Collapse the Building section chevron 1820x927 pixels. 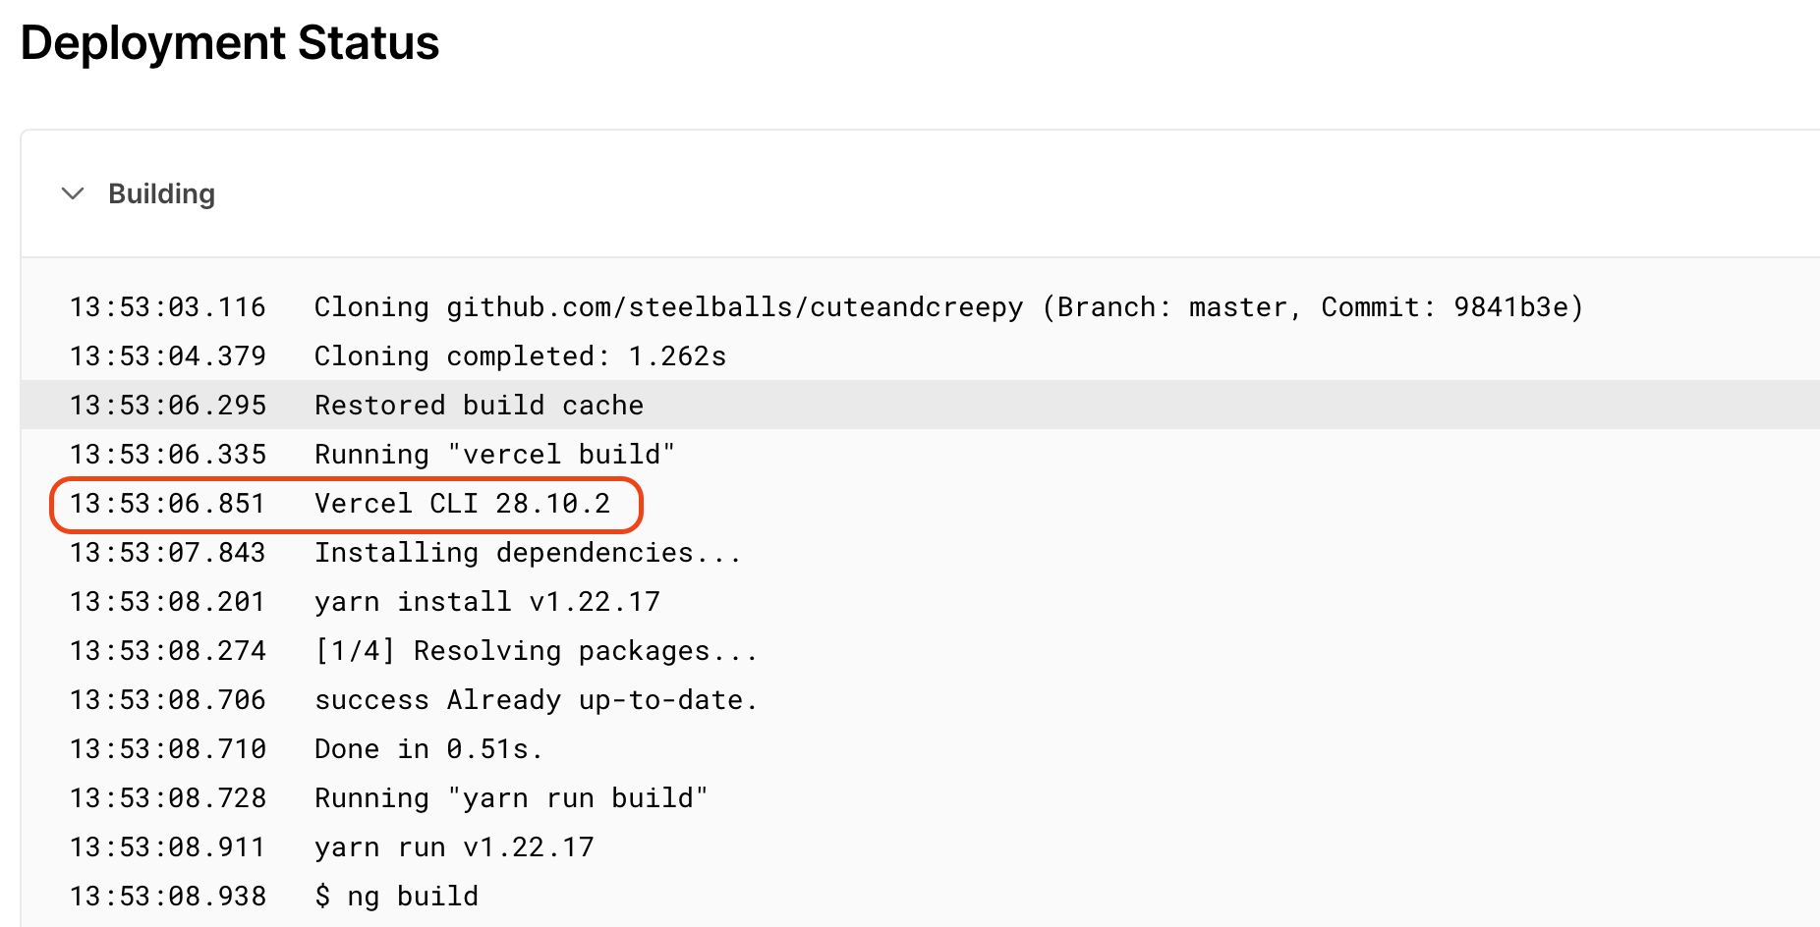(x=73, y=193)
